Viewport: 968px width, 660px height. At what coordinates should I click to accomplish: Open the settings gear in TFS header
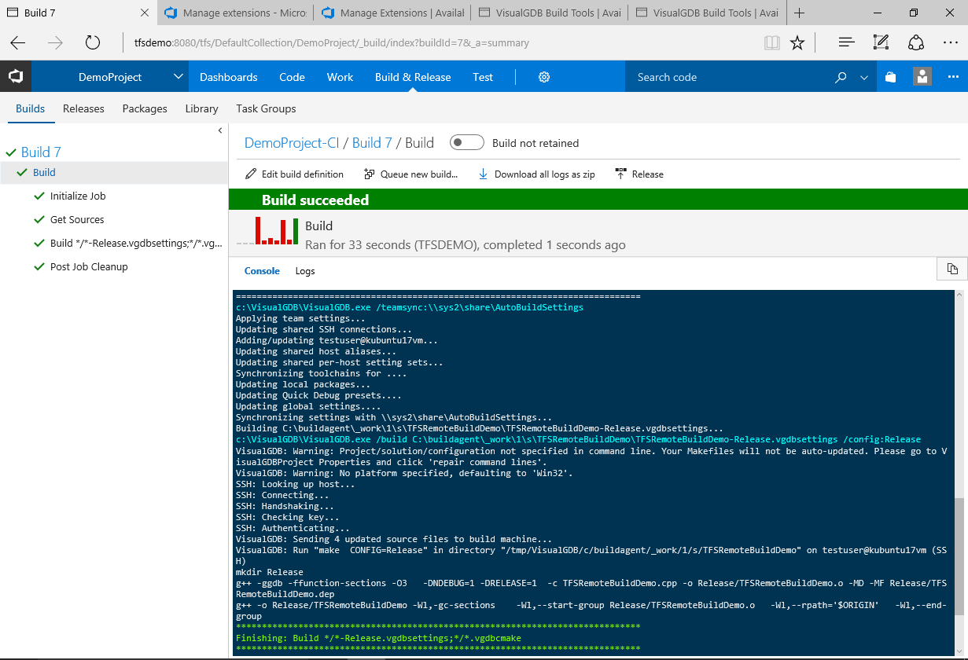pyautogui.click(x=544, y=77)
